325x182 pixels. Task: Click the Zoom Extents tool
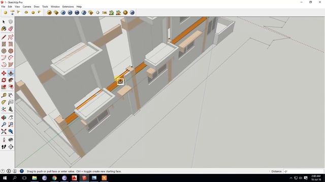pos(4,131)
